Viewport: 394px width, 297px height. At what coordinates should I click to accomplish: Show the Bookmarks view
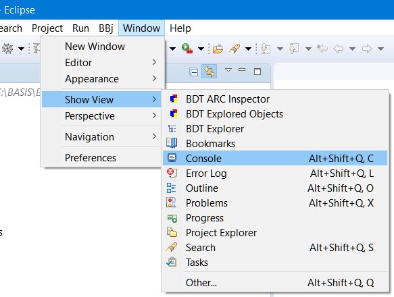[x=275, y=144]
